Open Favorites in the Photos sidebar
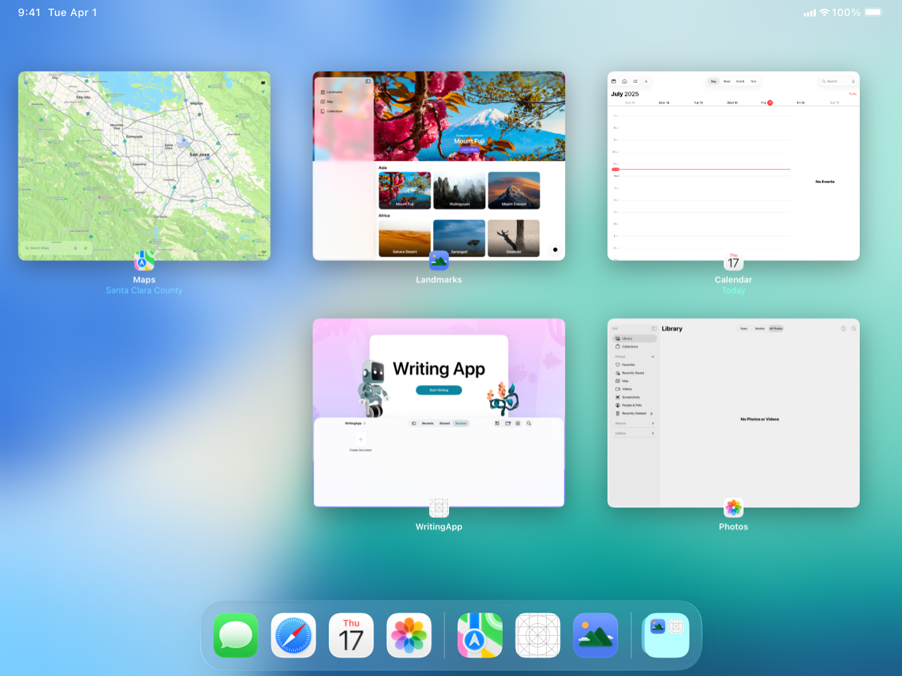The width and height of the screenshot is (902, 676). click(629, 365)
